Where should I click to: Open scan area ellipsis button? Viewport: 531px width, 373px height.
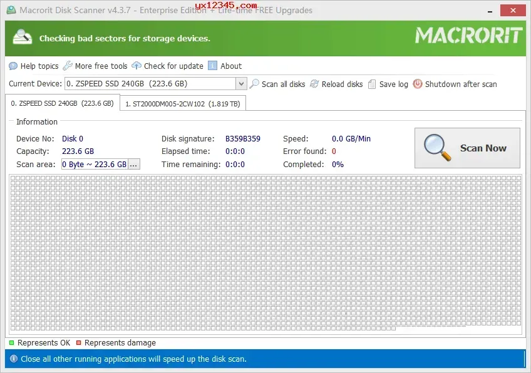point(134,164)
